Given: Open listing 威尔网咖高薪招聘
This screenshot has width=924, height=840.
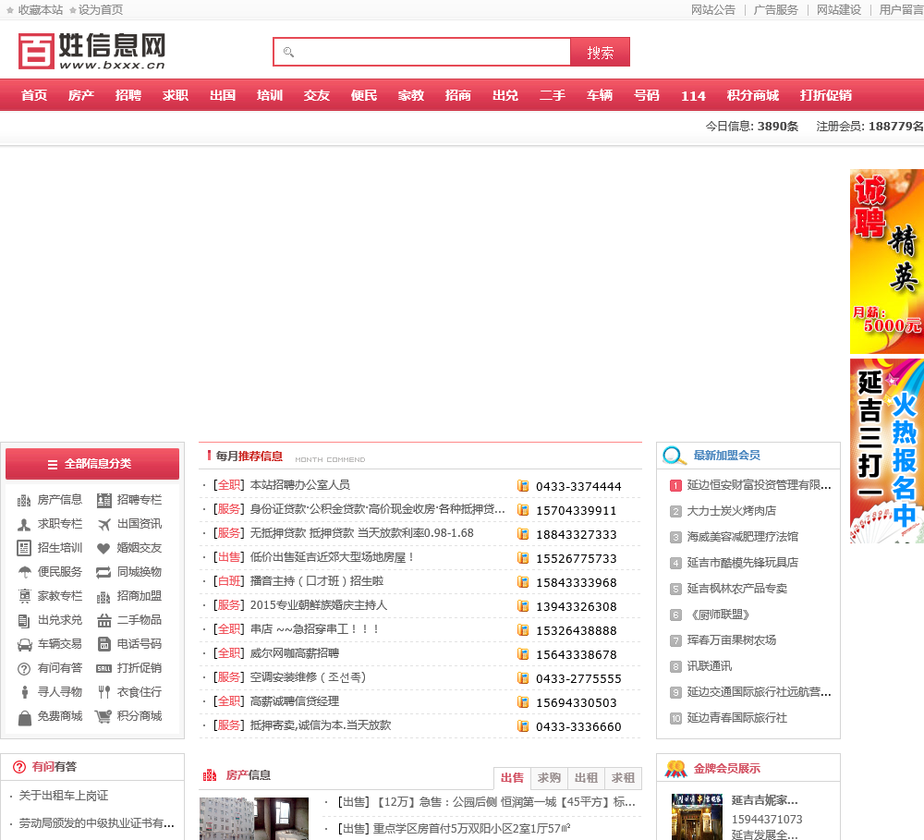Looking at the screenshot, I should click(x=295, y=653).
